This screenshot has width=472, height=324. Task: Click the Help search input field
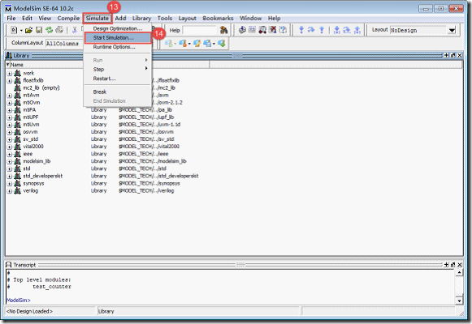pos(200,30)
